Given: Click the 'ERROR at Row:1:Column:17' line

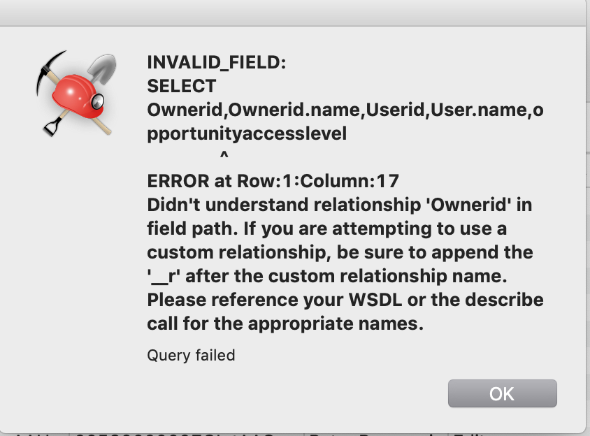Looking at the screenshot, I should [x=273, y=182].
